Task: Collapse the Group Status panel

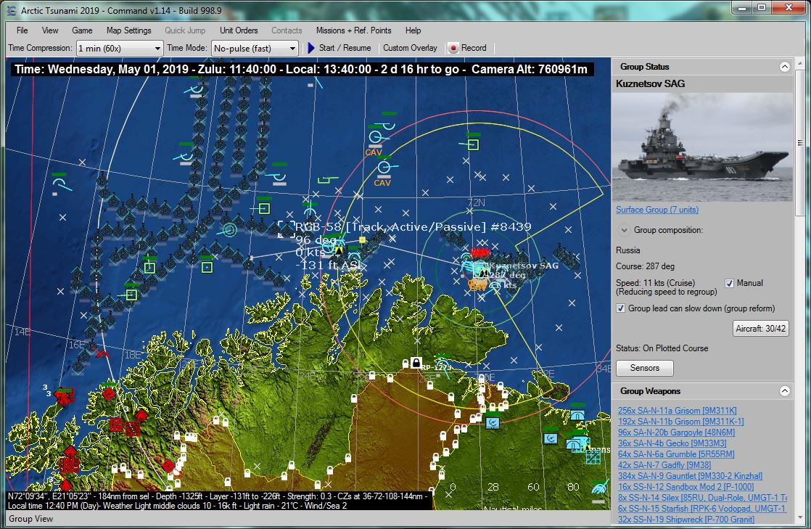Action: [x=785, y=67]
